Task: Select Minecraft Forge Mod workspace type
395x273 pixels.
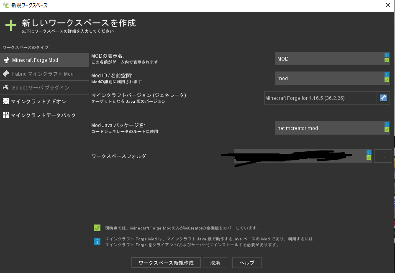Action: coord(44,60)
